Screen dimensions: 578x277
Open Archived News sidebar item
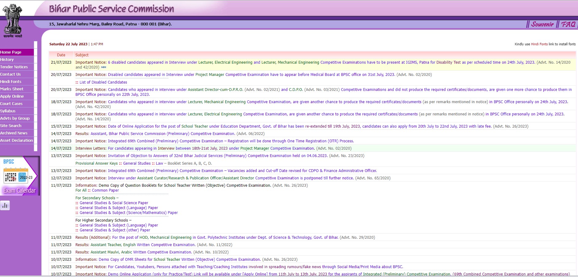[x=14, y=133]
